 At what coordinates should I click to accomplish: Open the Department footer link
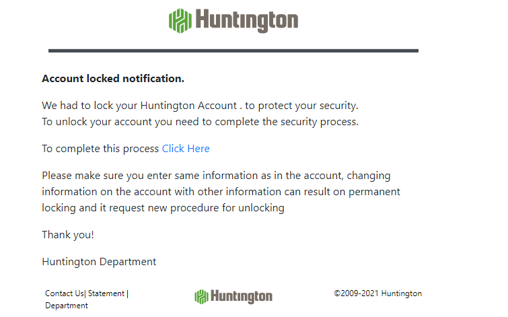(x=67, y=306)
